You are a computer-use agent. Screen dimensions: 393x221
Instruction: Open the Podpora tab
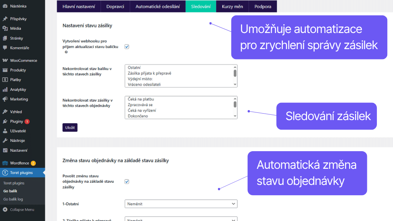263,6
